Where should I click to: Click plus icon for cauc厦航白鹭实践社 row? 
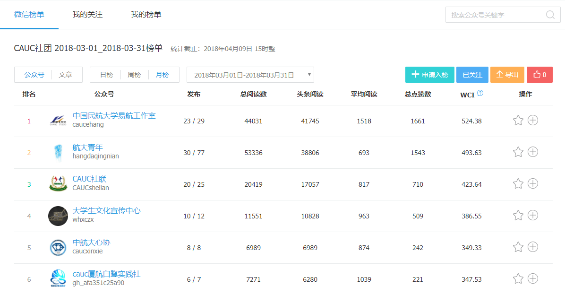pyautogui.click(x=533, y=279)
